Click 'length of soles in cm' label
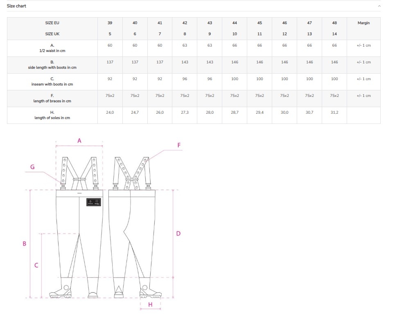The width and height of the screenshot is (413, 321). coord(52,118)
